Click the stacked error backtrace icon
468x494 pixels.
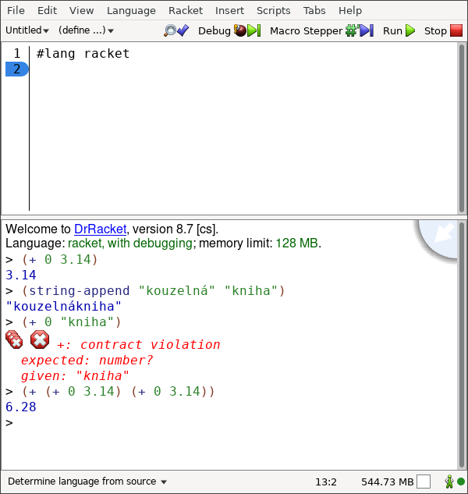point(14,339)
